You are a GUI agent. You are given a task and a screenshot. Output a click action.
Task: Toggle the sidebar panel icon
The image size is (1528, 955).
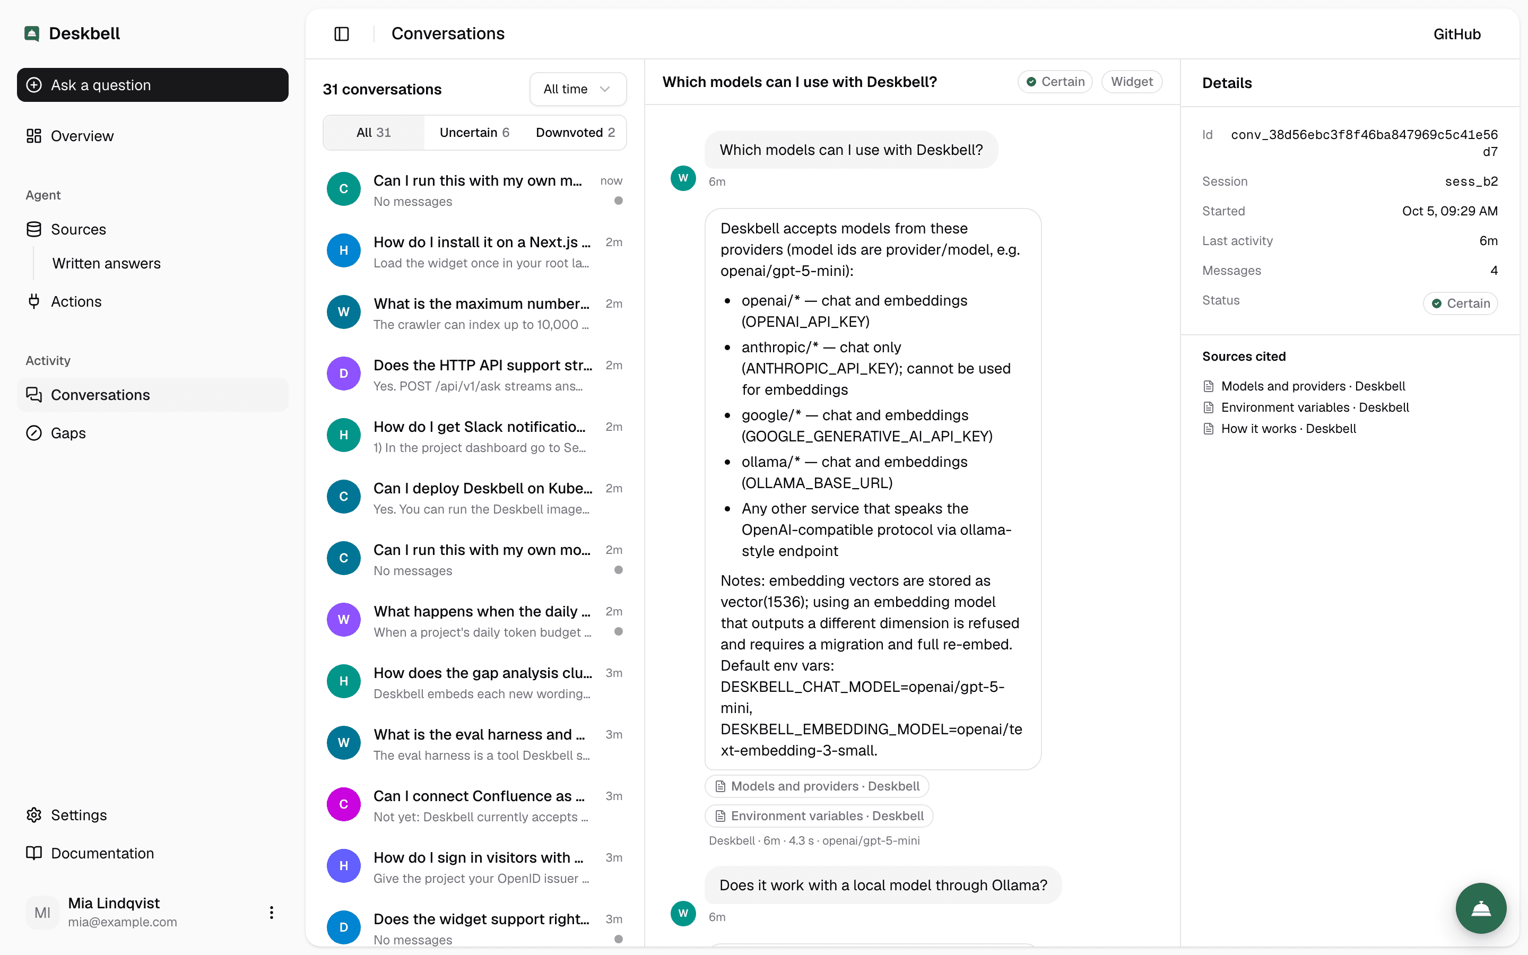coord(342,33)
